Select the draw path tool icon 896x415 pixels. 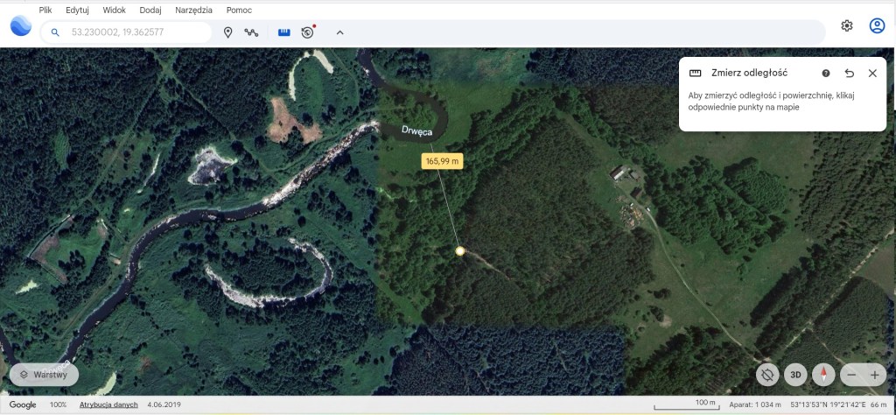252,32
